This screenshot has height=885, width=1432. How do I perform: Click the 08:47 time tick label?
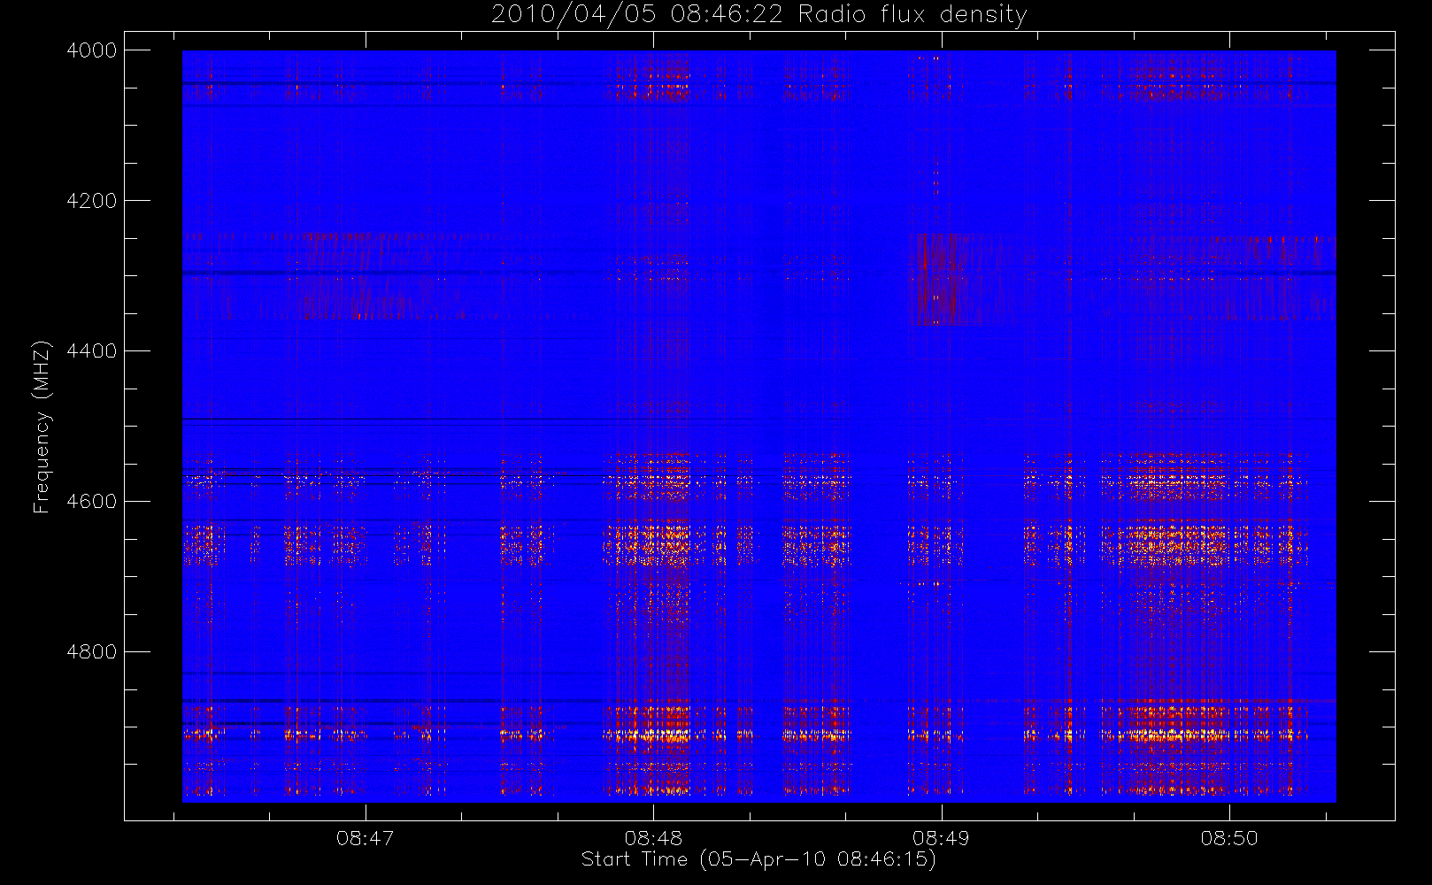coord(365,838)
